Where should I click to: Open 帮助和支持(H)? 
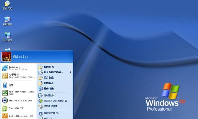55,113
